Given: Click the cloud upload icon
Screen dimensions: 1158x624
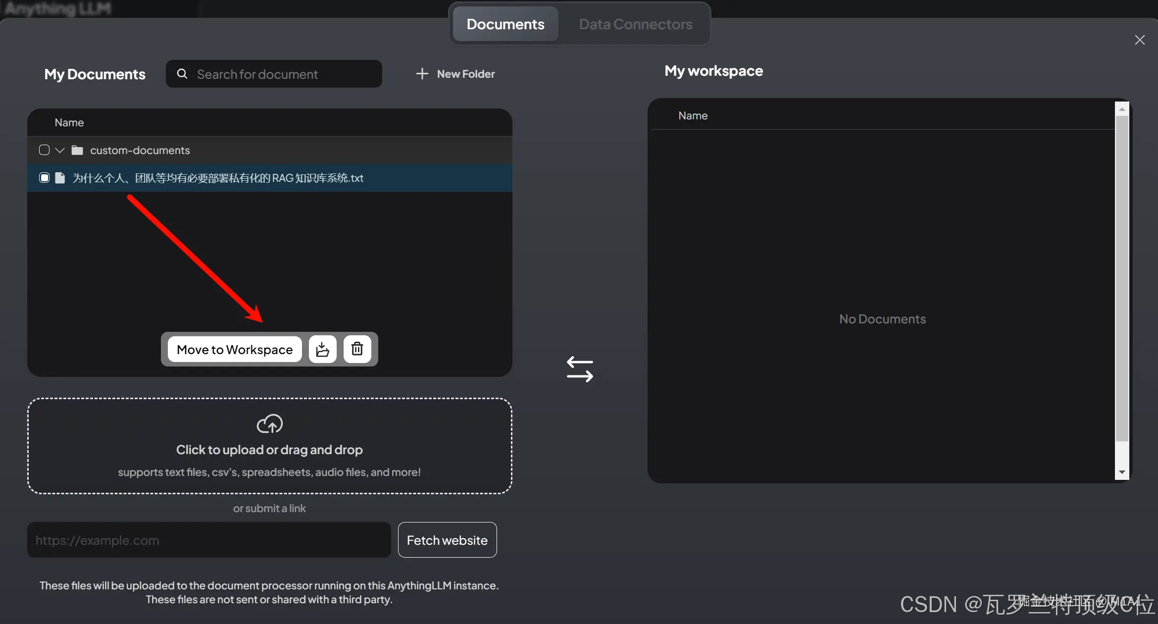Looking at the screenshot, I should [269, 423].
